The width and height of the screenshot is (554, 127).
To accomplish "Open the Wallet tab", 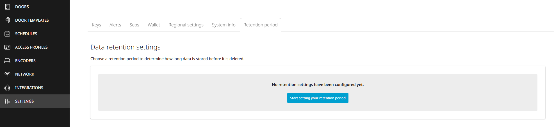I will (x=154, y=25).
